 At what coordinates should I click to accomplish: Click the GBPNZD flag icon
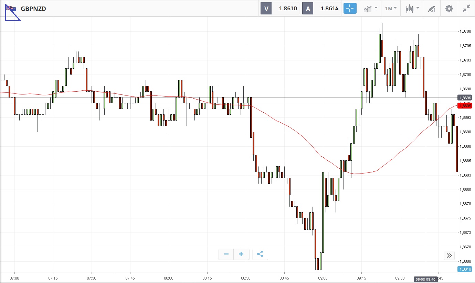(11, 9)
